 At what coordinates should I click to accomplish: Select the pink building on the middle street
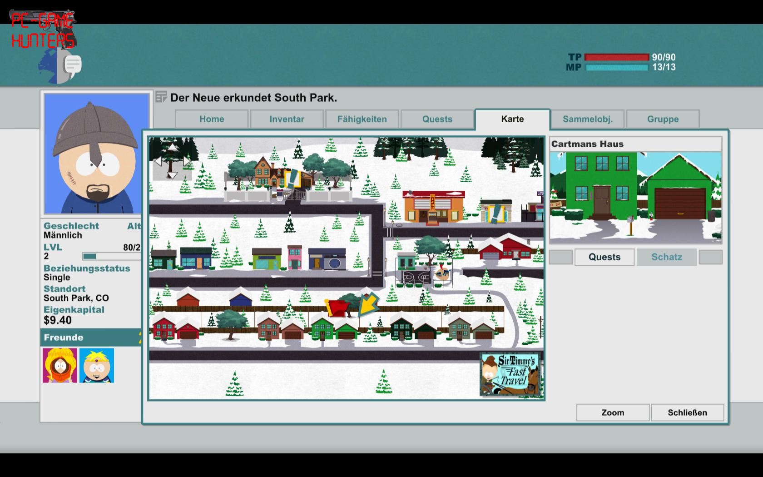pyautogui.click(x=295, y=257)
